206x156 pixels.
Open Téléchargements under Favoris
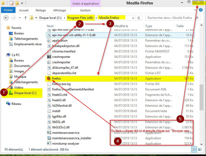tap(26, 38)
